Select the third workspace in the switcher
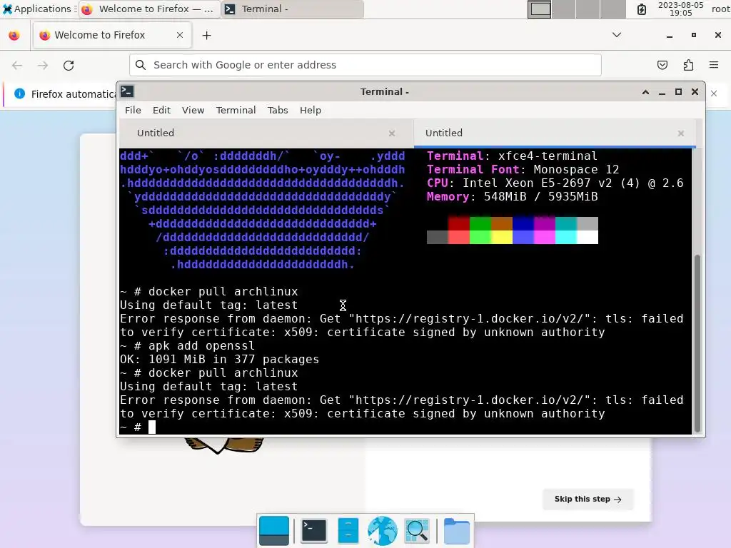The image size is (731, 548). tap(588, 9)
